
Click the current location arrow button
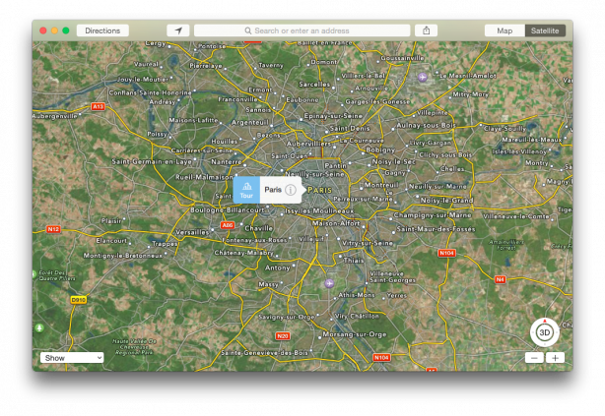(x=178, y=30)
